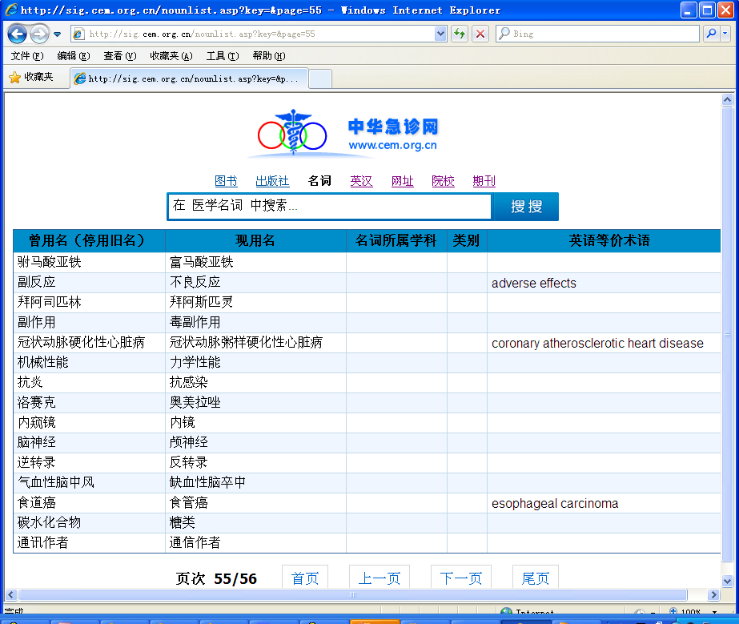This screenshot has width=739, height=624.
Task: Switch to the nounlist.asp browser tab
Action: (189, 79)
